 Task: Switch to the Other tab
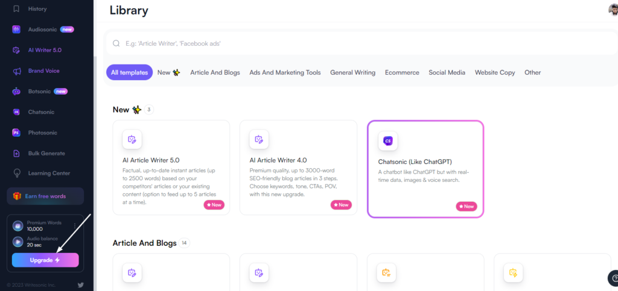coord(532,72)
